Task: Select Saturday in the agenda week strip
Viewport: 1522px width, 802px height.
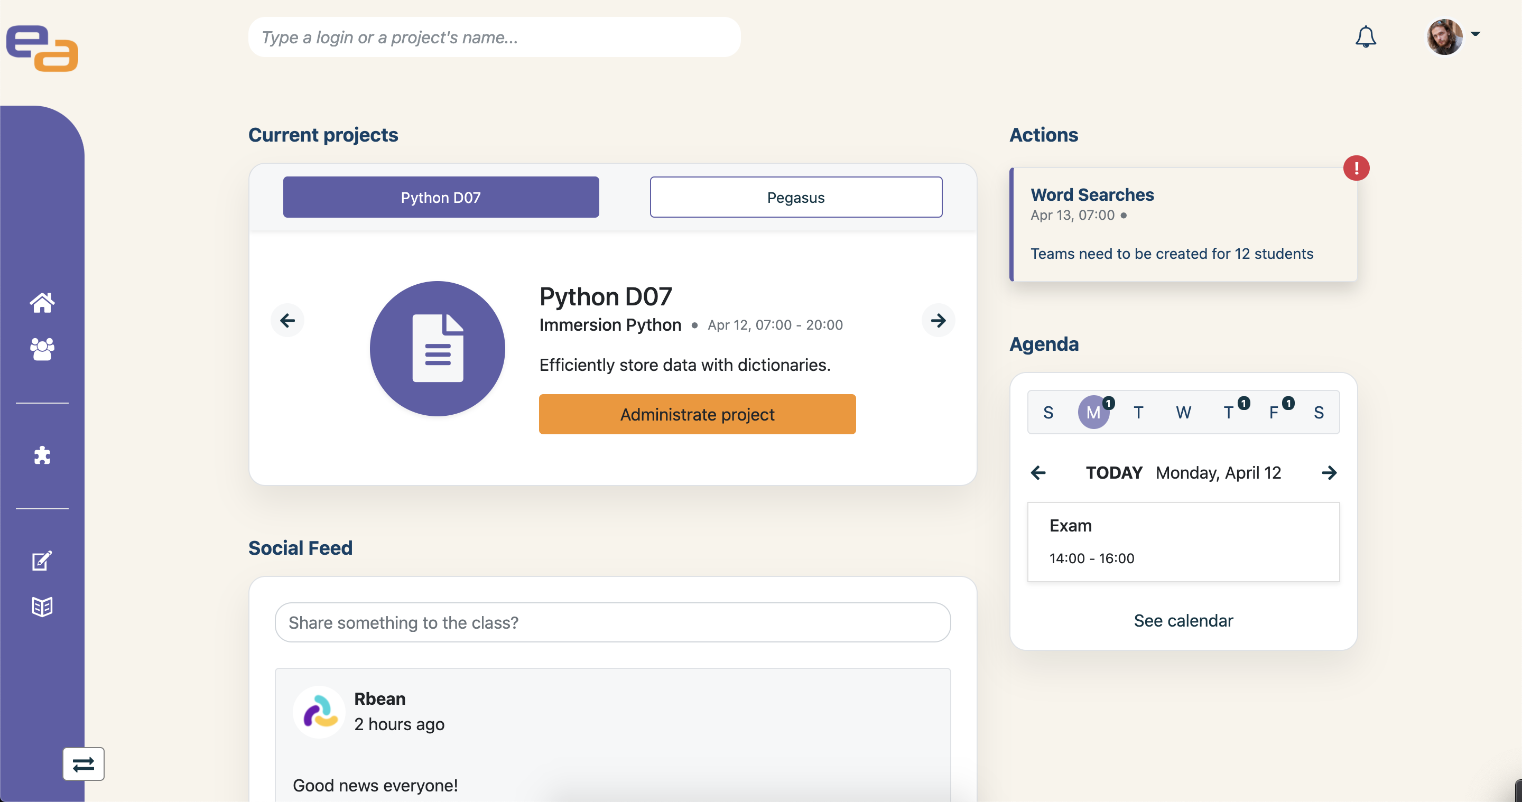Action: (1319, 412)
